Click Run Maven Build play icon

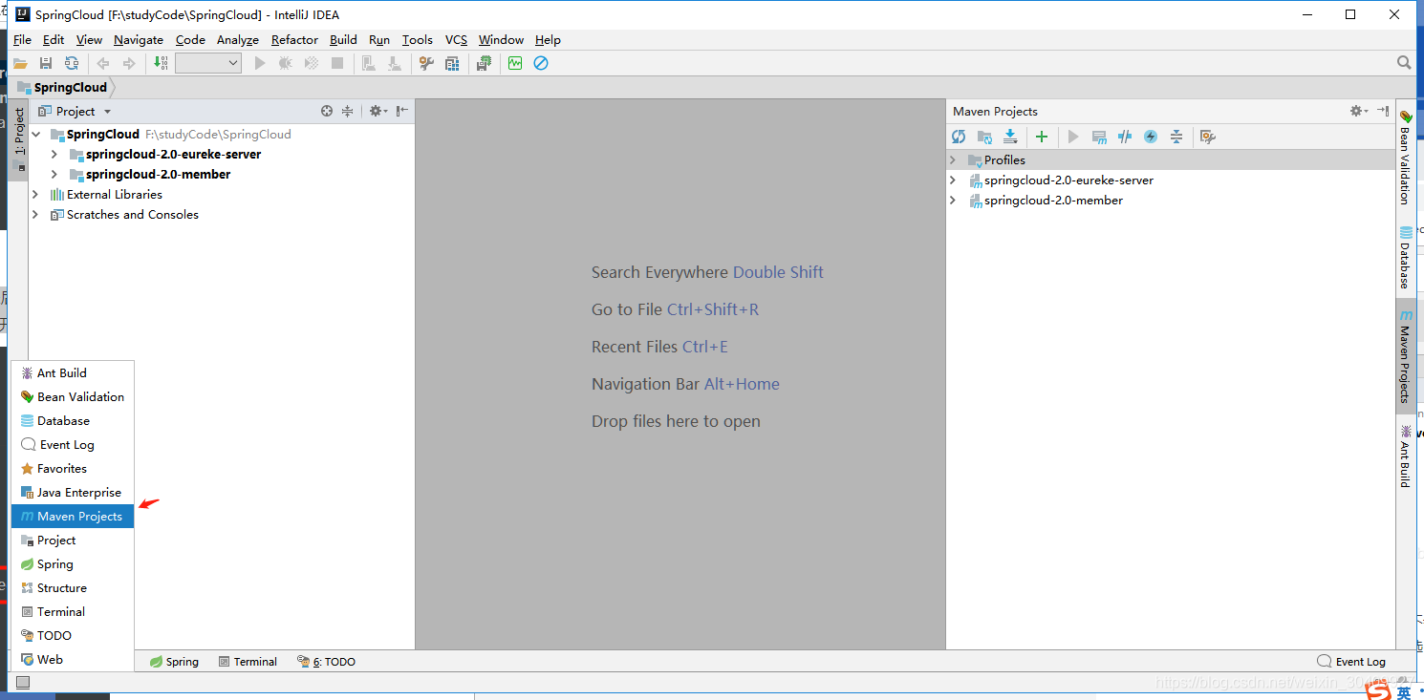[x=1073, y=137]
